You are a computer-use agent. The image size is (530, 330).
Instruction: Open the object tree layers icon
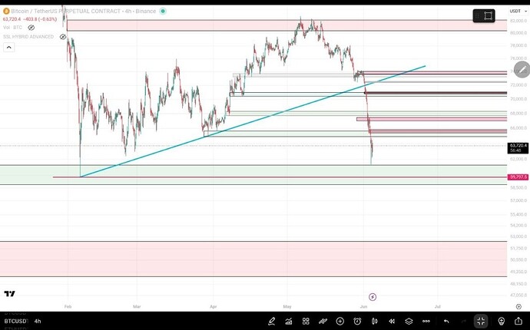[x=409, y=322]
